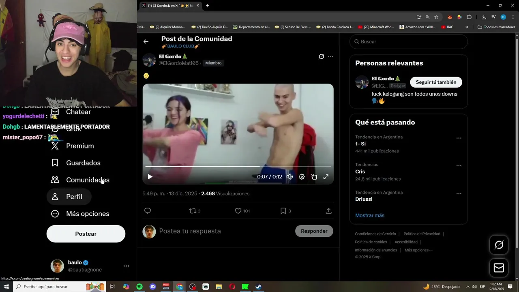
Task: Open Perfil in the sidebar
Action: (69, 197)
